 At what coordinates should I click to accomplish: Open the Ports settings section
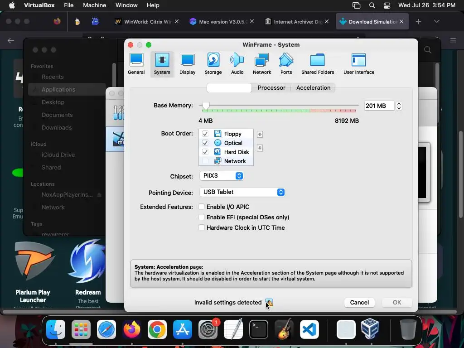[x=286, y=64]
